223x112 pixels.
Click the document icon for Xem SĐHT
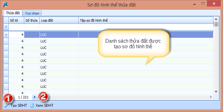[32, 106]
